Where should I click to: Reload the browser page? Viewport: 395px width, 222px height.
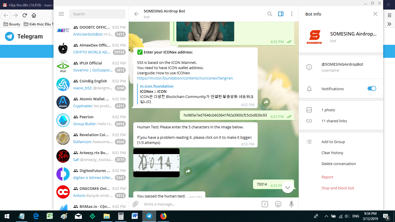(x=25, y=15)
